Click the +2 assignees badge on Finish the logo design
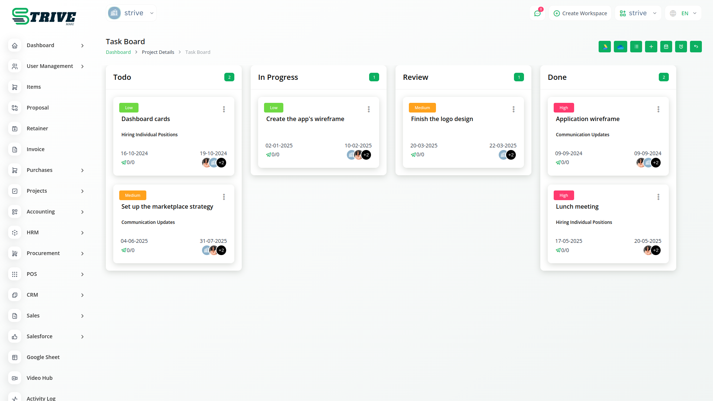 point(511,155)
